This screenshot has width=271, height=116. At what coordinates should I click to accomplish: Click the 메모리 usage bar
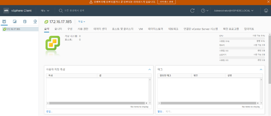pyautogui.click(x=242, y=48)
